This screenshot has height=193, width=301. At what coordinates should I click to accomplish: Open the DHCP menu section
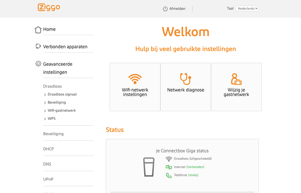[x=48, y=149]
